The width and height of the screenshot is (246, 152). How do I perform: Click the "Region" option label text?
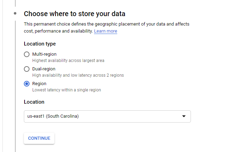[39, 84]
